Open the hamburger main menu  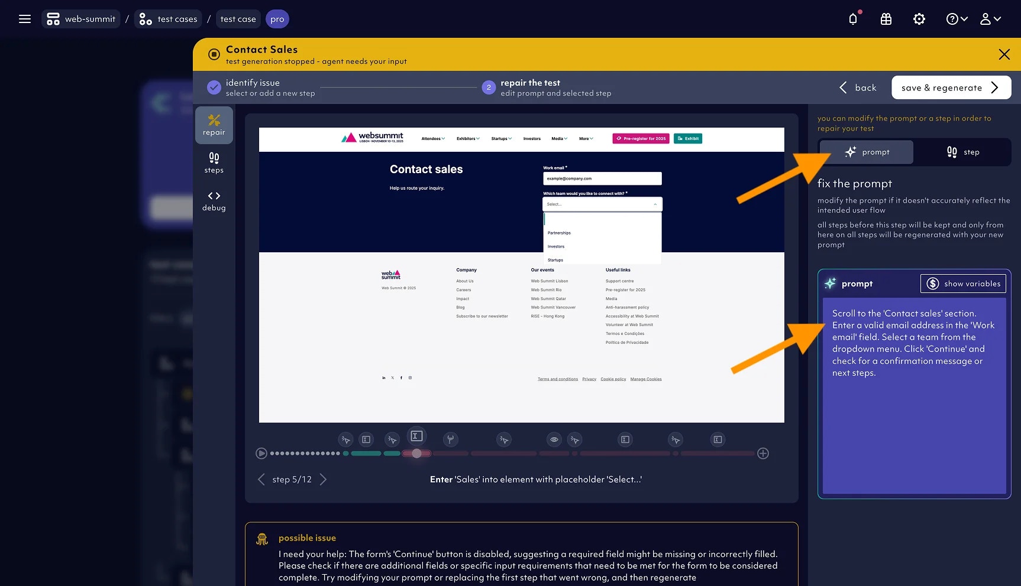tap(25, 19)
